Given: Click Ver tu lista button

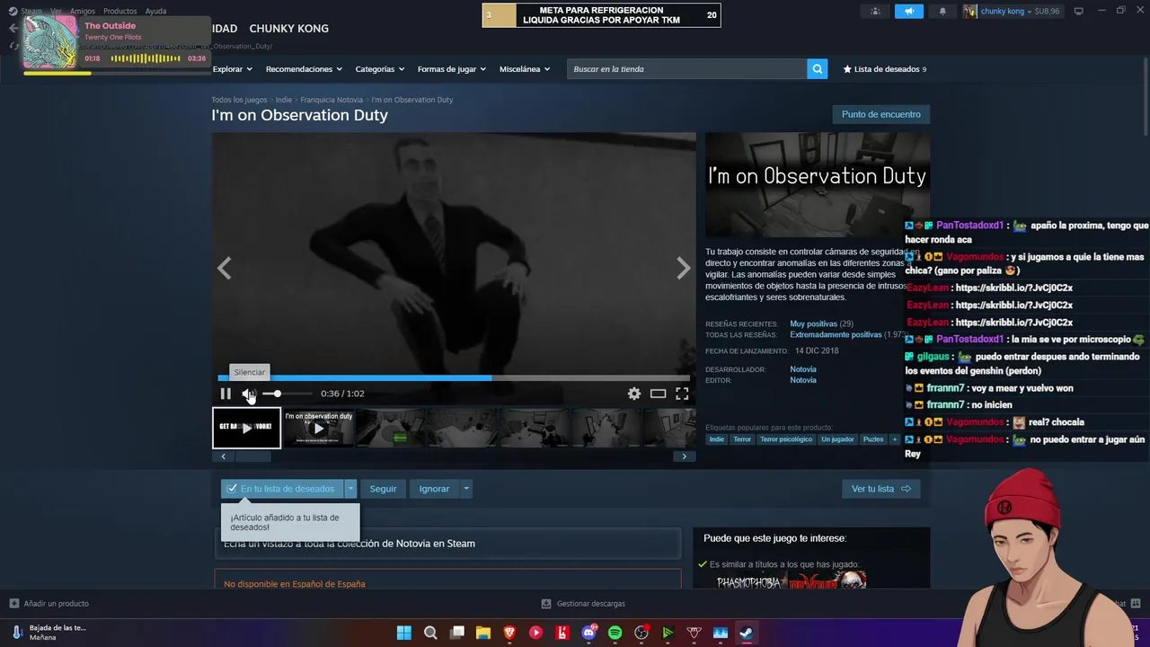Looking at the screenshot, I should pyautogui.click(x=880, y=489).
